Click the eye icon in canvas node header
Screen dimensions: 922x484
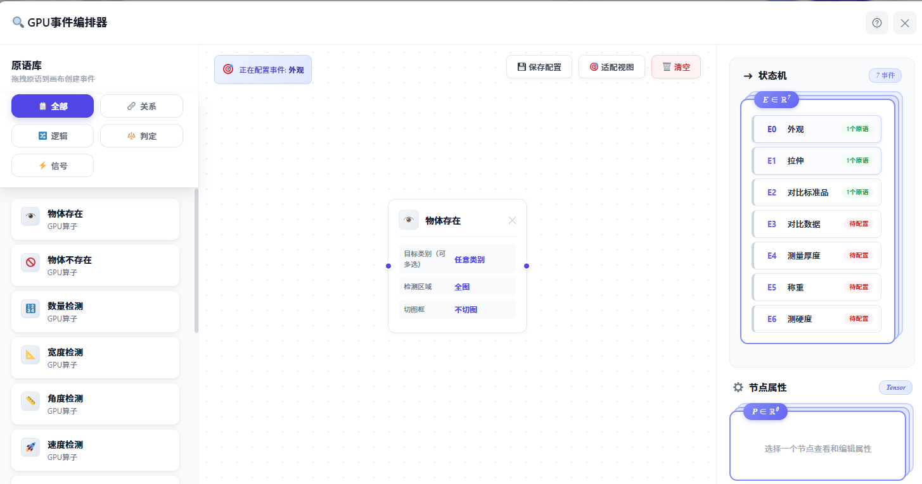(x=409, y=220)
